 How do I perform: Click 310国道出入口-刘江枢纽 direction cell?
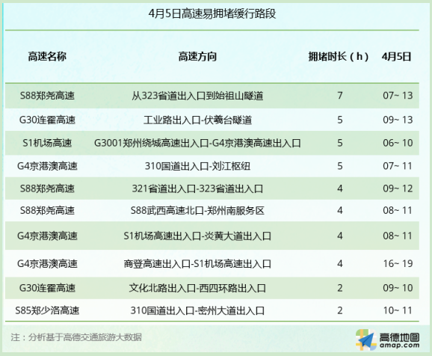pos(197,166)
